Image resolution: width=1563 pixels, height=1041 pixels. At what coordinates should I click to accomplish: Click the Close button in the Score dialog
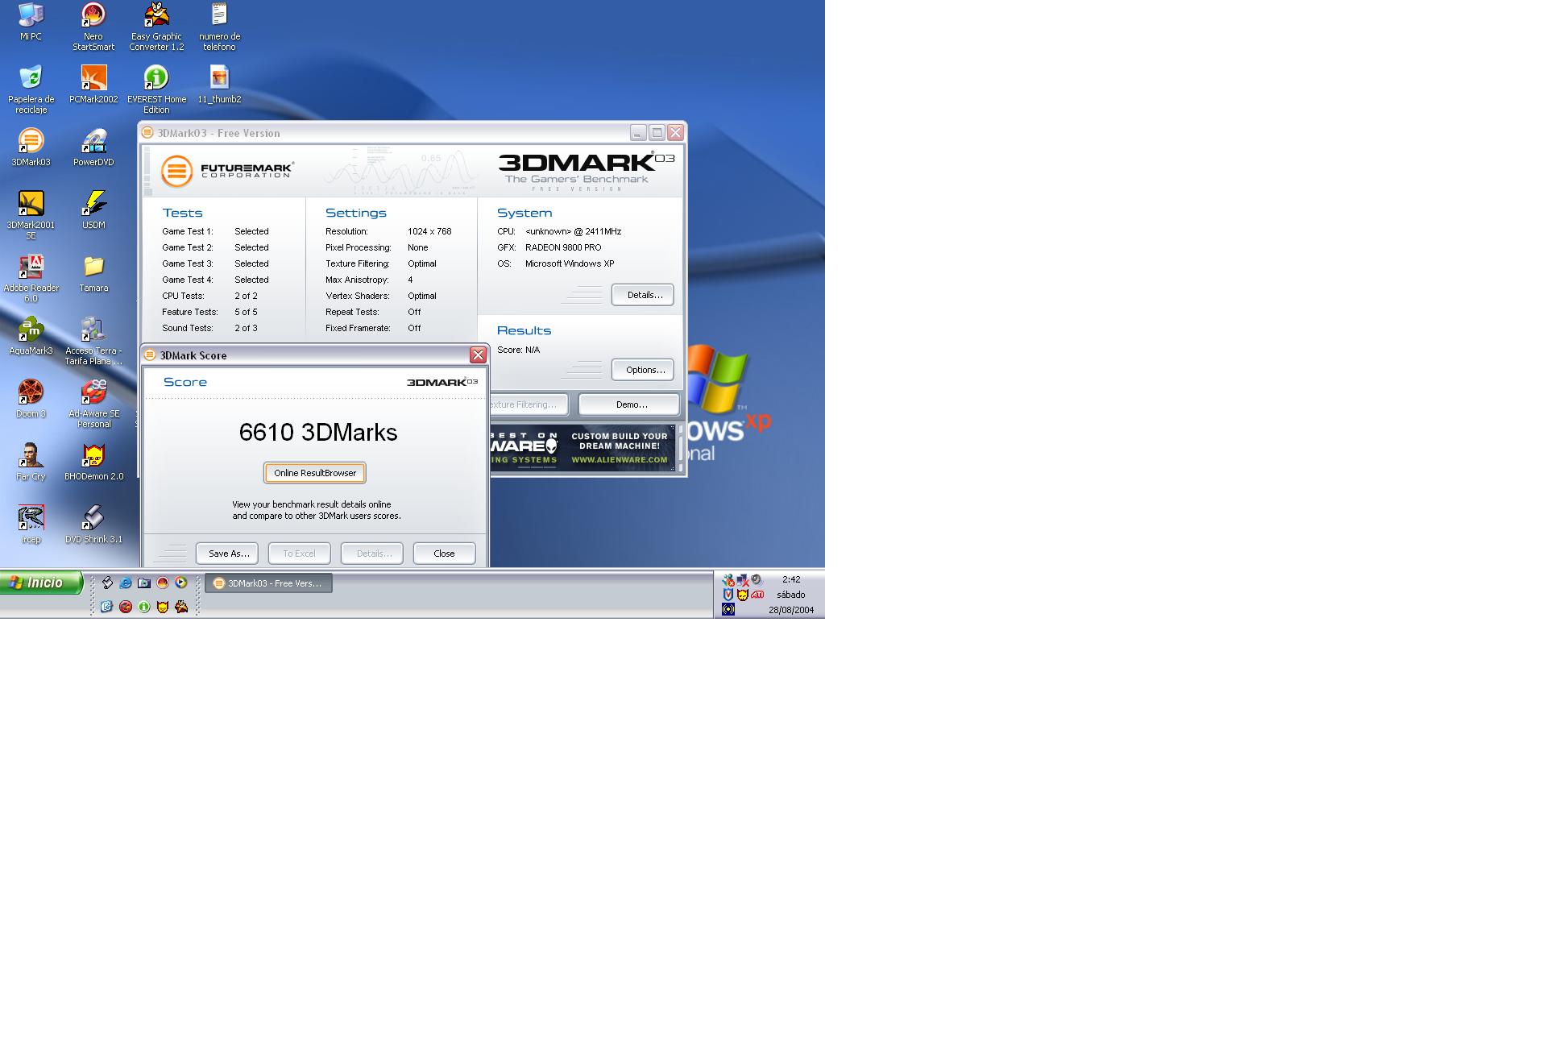pyautogui.click(x=444, y=554)
